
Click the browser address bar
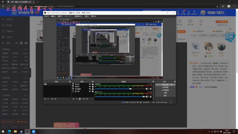tap(118, 6)
